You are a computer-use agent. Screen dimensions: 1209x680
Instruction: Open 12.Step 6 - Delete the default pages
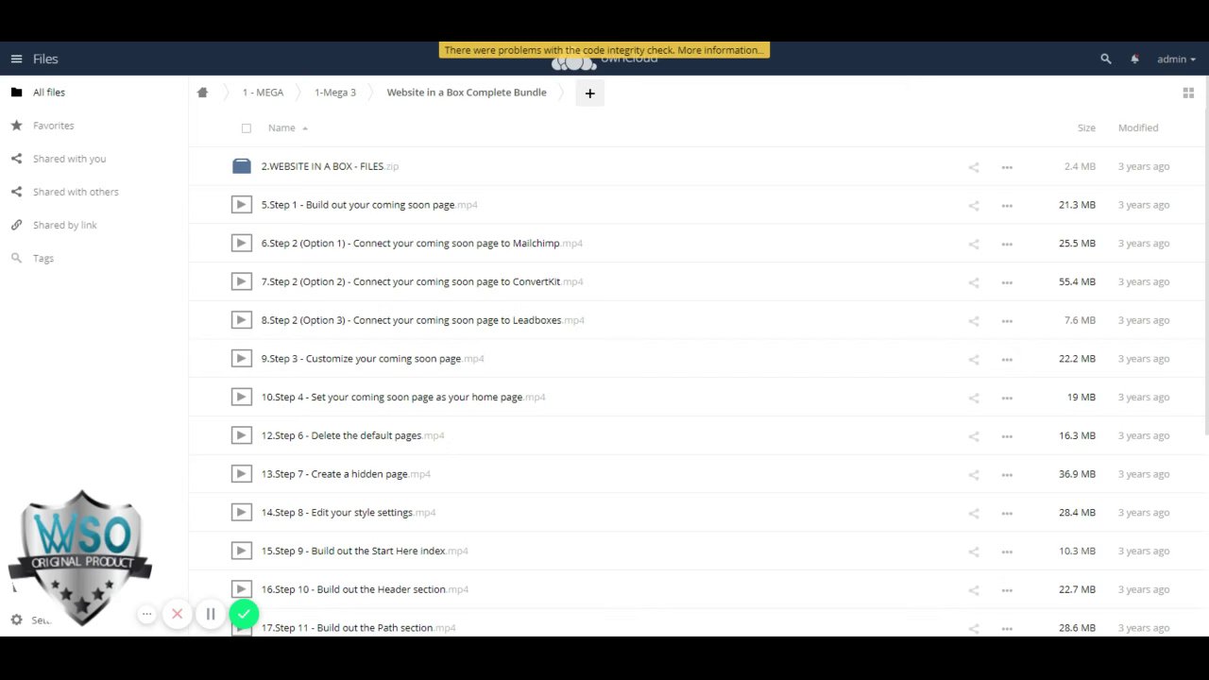(352, 435)
